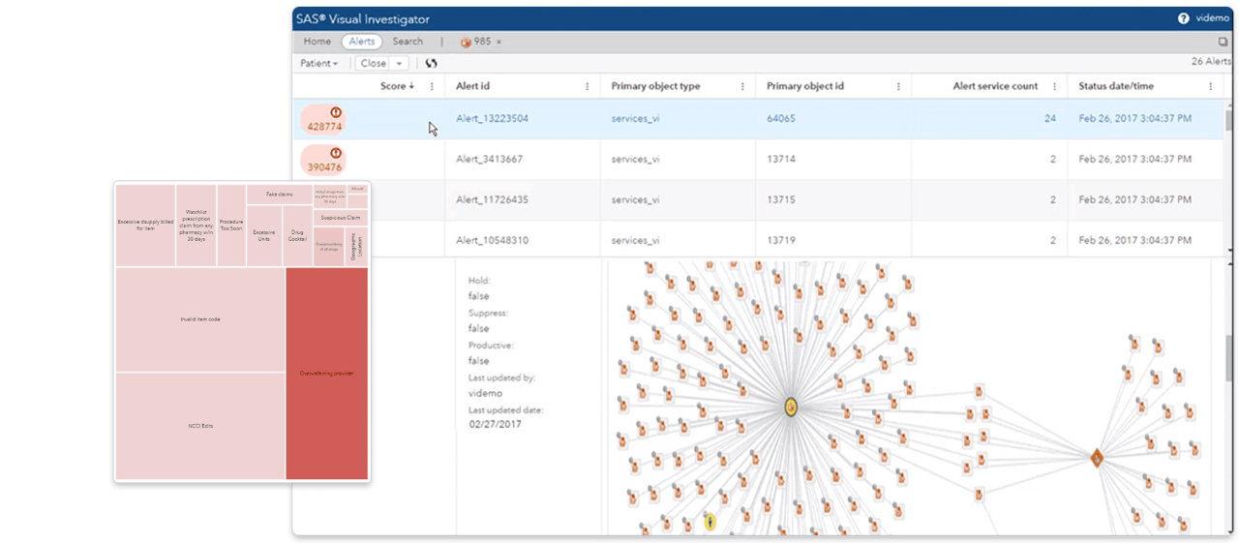
Task: Select the orange diamond node in graph
Action: pos(1098,458)
